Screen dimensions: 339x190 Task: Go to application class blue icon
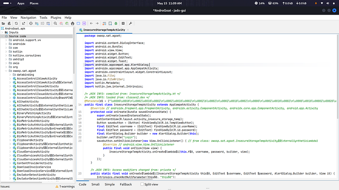(x=78, y=24)
